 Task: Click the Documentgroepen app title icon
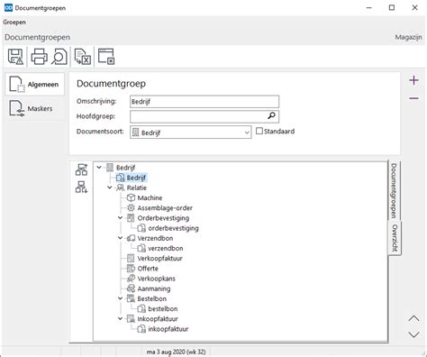click(8, 7)
